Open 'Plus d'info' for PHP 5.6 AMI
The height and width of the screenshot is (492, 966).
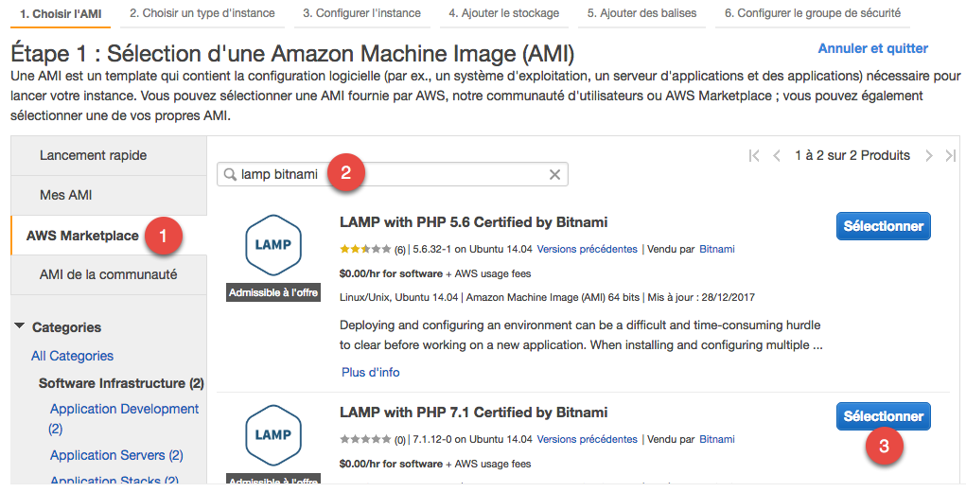pos(370,372)
